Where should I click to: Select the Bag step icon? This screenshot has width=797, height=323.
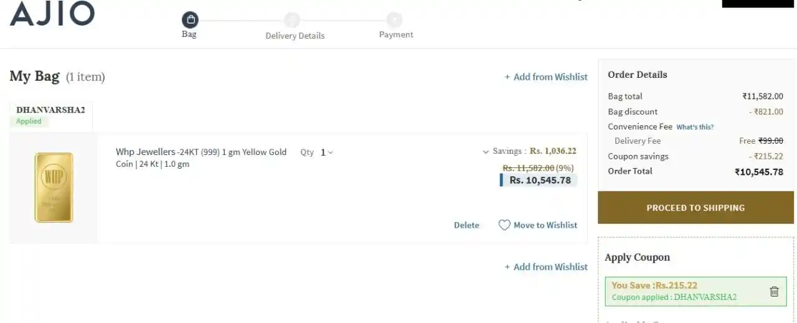[x=191, y=20]
